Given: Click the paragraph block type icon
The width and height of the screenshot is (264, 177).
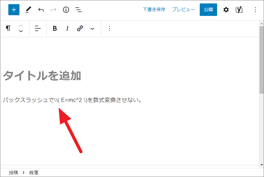Looking at the screenshot, I should pyautogui.click(x=8, y=28).
